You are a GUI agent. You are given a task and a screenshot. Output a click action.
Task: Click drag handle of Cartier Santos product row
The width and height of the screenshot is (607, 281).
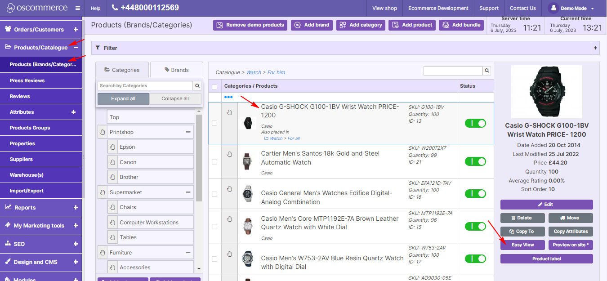pos(230,154)
